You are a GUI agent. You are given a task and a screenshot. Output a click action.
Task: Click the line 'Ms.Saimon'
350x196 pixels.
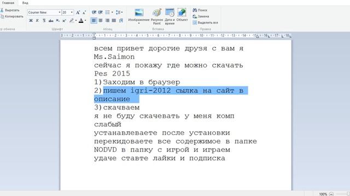(114, 57)
